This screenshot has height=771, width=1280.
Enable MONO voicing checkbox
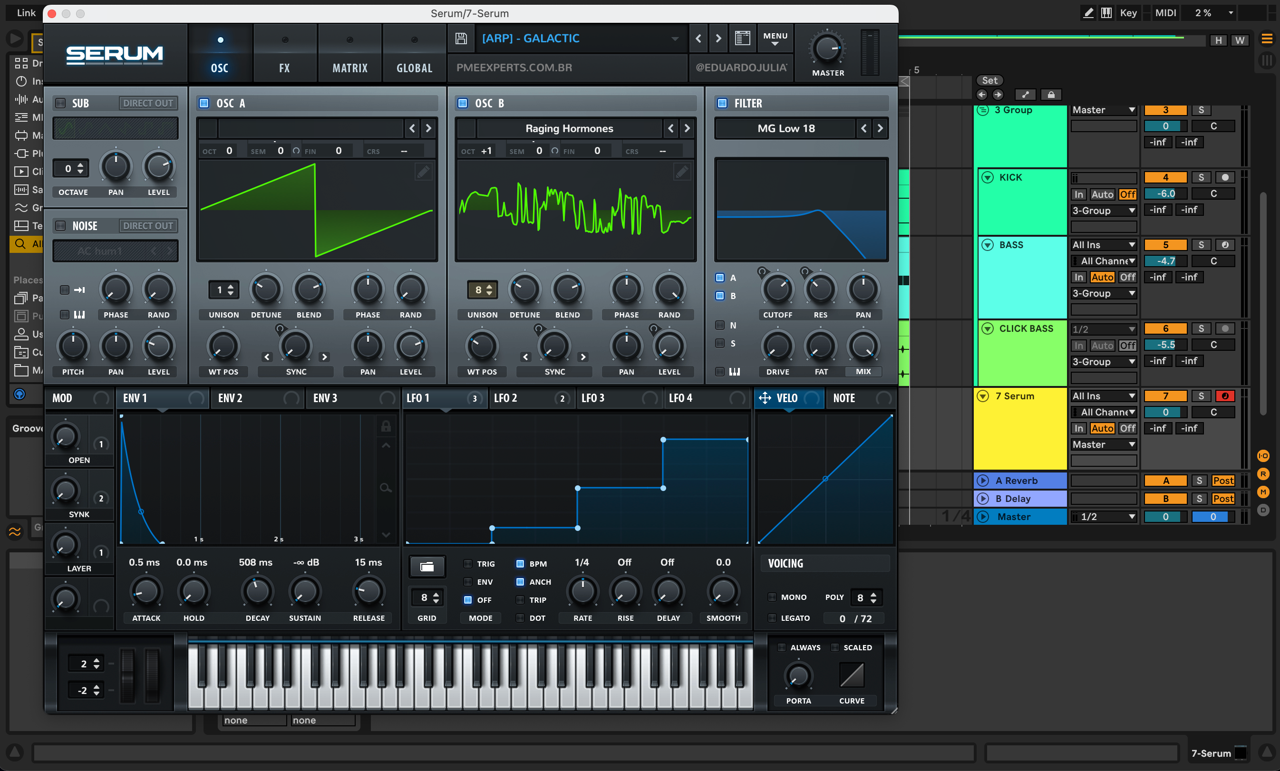coord(772,597)
